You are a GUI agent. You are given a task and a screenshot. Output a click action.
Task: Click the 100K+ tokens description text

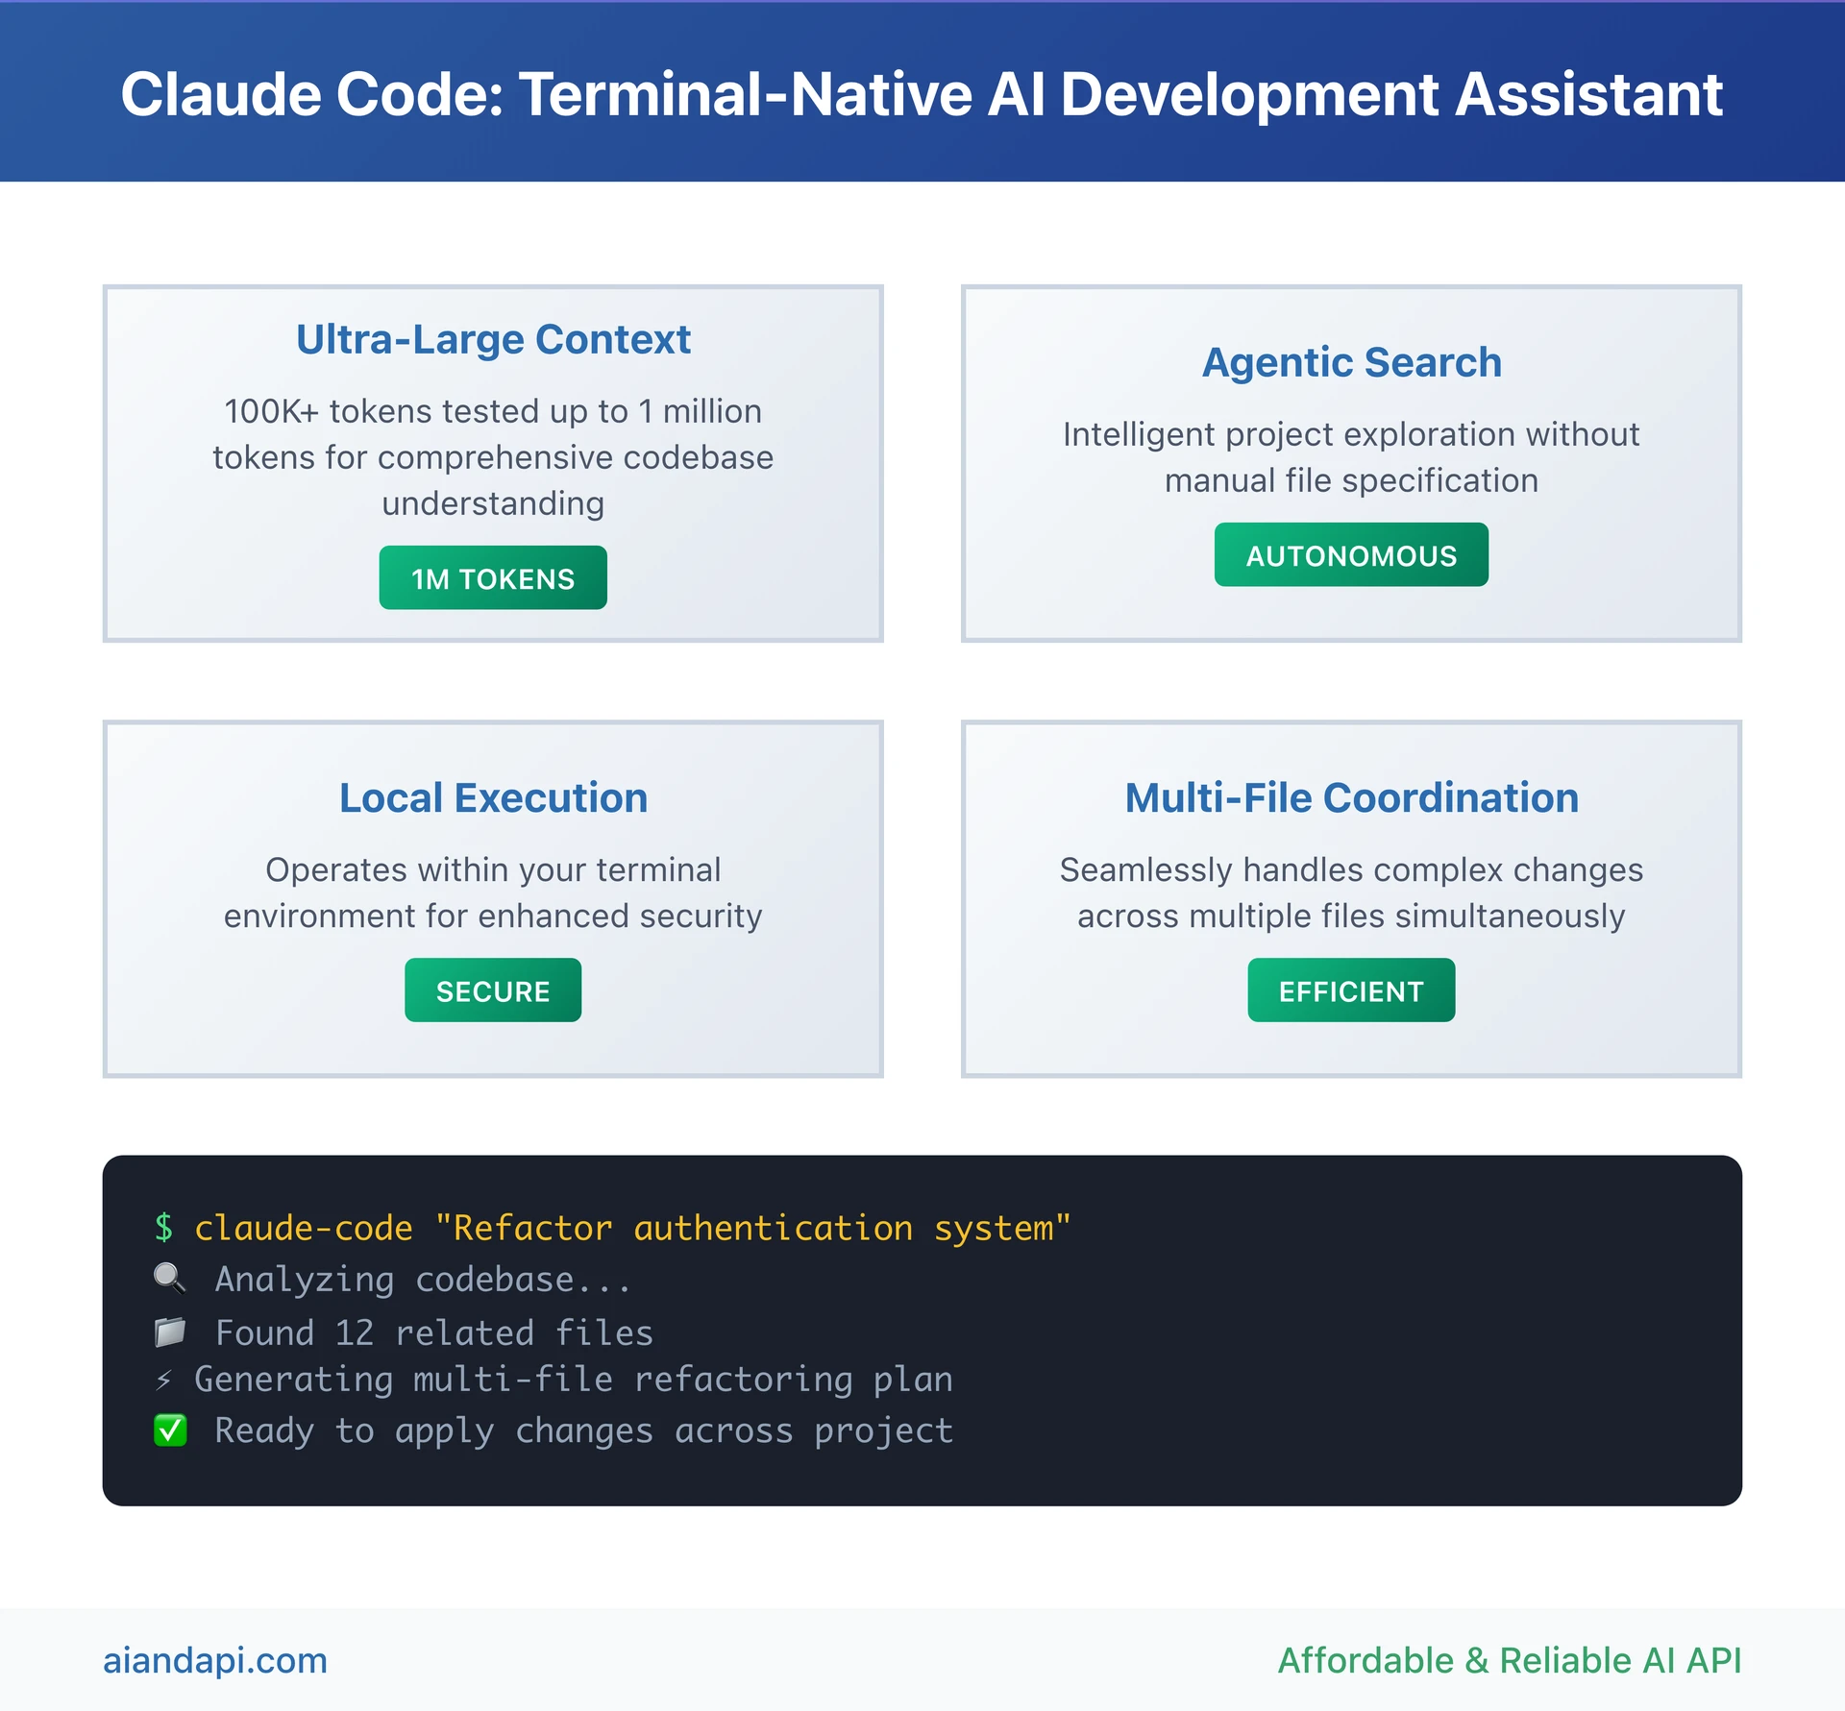[x=493, y=457]
